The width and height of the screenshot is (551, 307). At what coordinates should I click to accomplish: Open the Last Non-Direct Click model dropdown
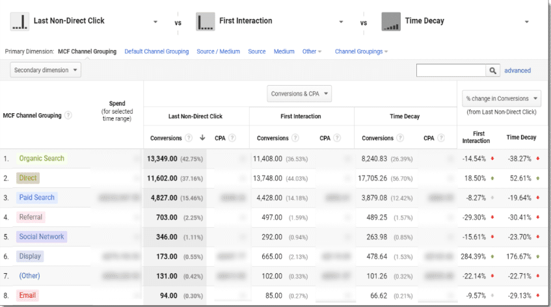tap(155, 22)
